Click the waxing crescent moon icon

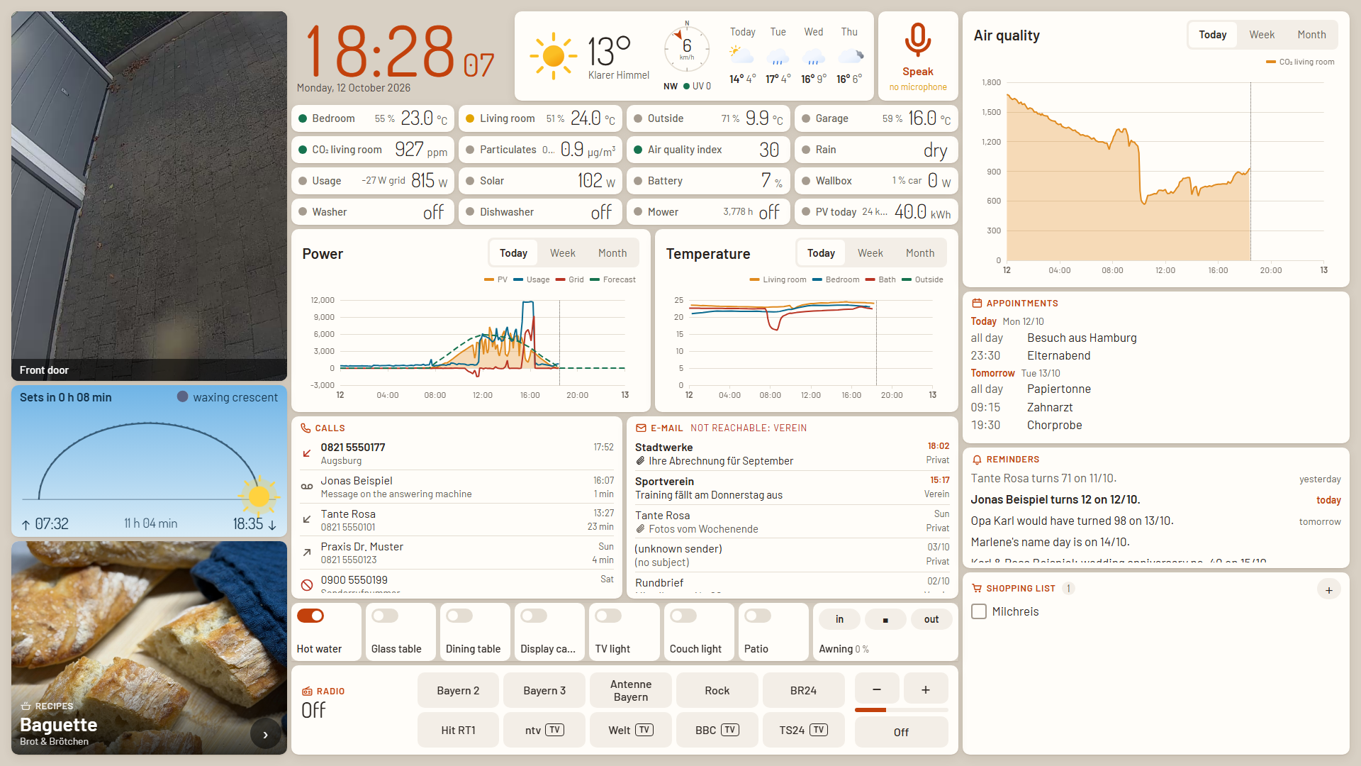tap(182, 397)
